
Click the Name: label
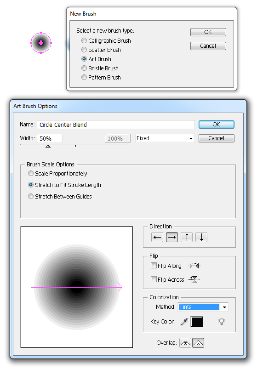click(x=27, y=125)
